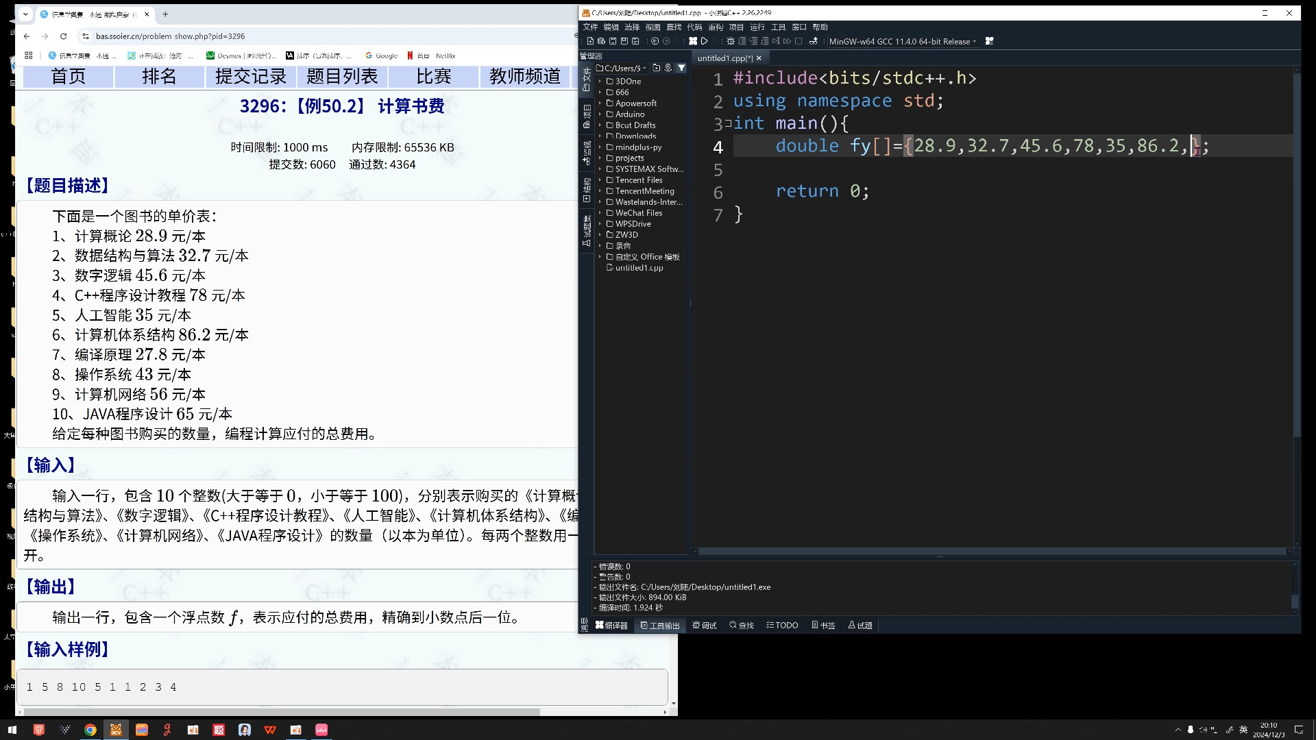Switch to the 调试 tab at the bottom
This screenshot has width=1316, height=740.
(x=705, y=626)
